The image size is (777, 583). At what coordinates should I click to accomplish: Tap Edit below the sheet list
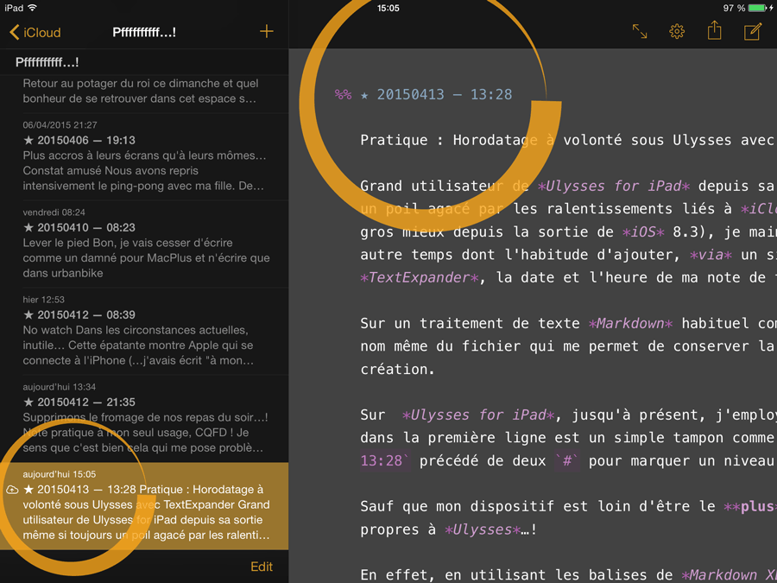pyautogui.click(x=262, y=567)
